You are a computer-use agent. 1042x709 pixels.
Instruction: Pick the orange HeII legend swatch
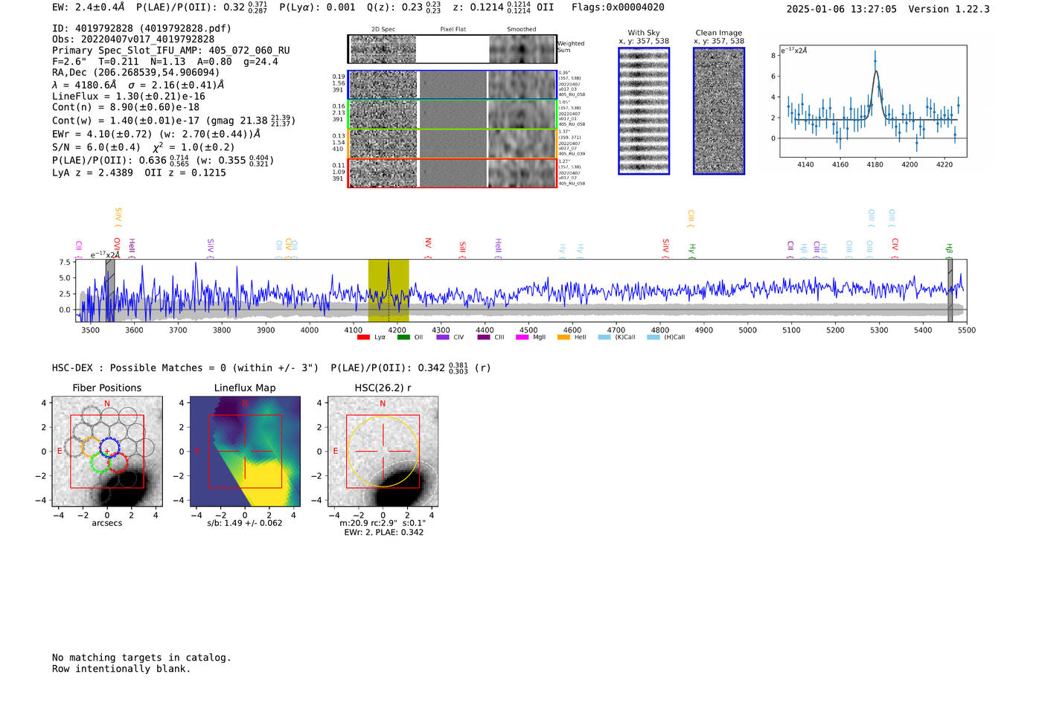(x=563, y=338)
